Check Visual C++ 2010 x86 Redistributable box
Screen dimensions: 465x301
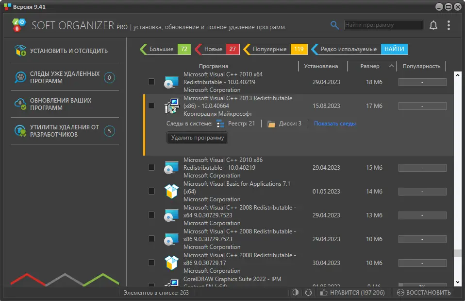[x=151, y=167]
